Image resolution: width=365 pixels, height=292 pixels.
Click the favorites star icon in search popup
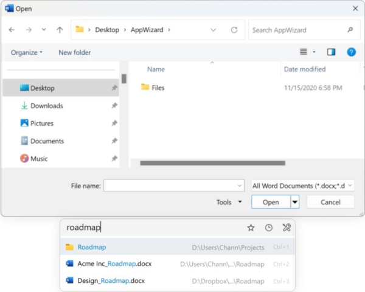(251, 228)
